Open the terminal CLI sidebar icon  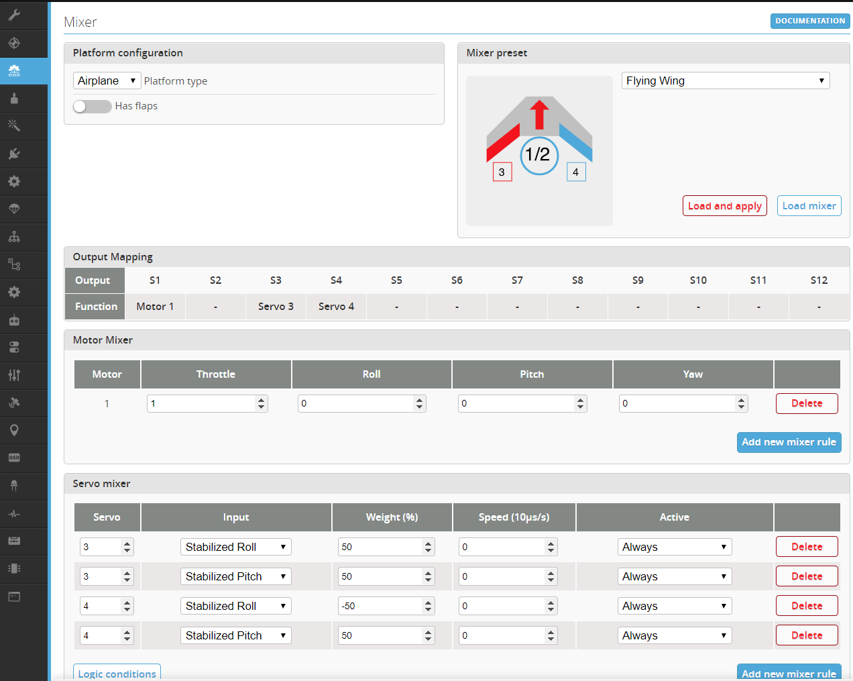(14, 596)
